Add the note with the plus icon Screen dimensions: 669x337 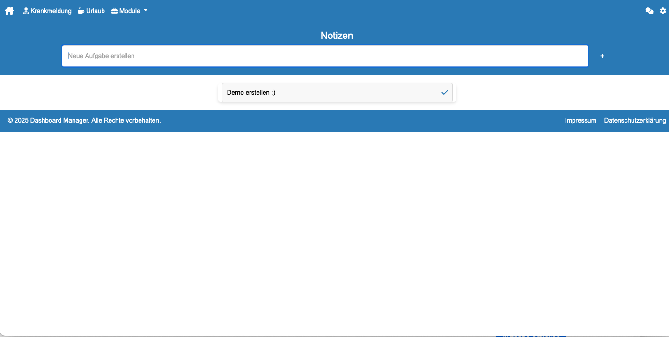pyautogui.click(x=602, y=56)
